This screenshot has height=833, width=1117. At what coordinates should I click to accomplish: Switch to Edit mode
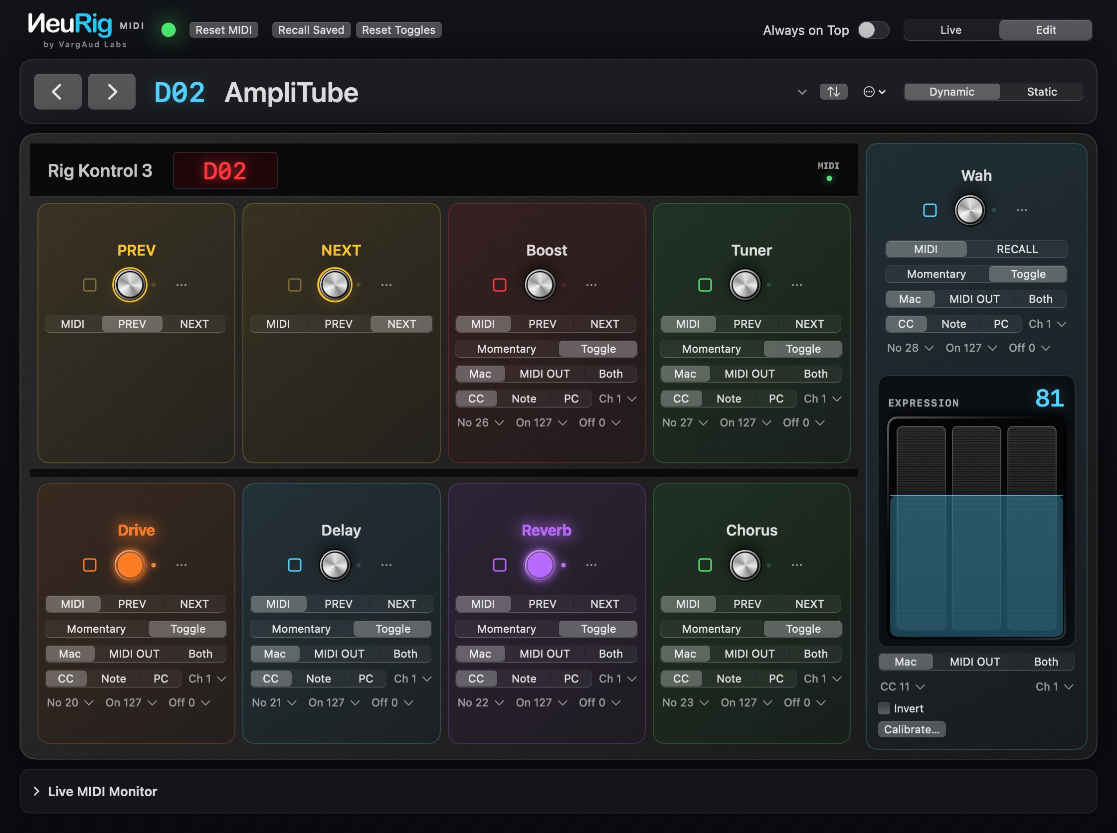coord(1046,30)
